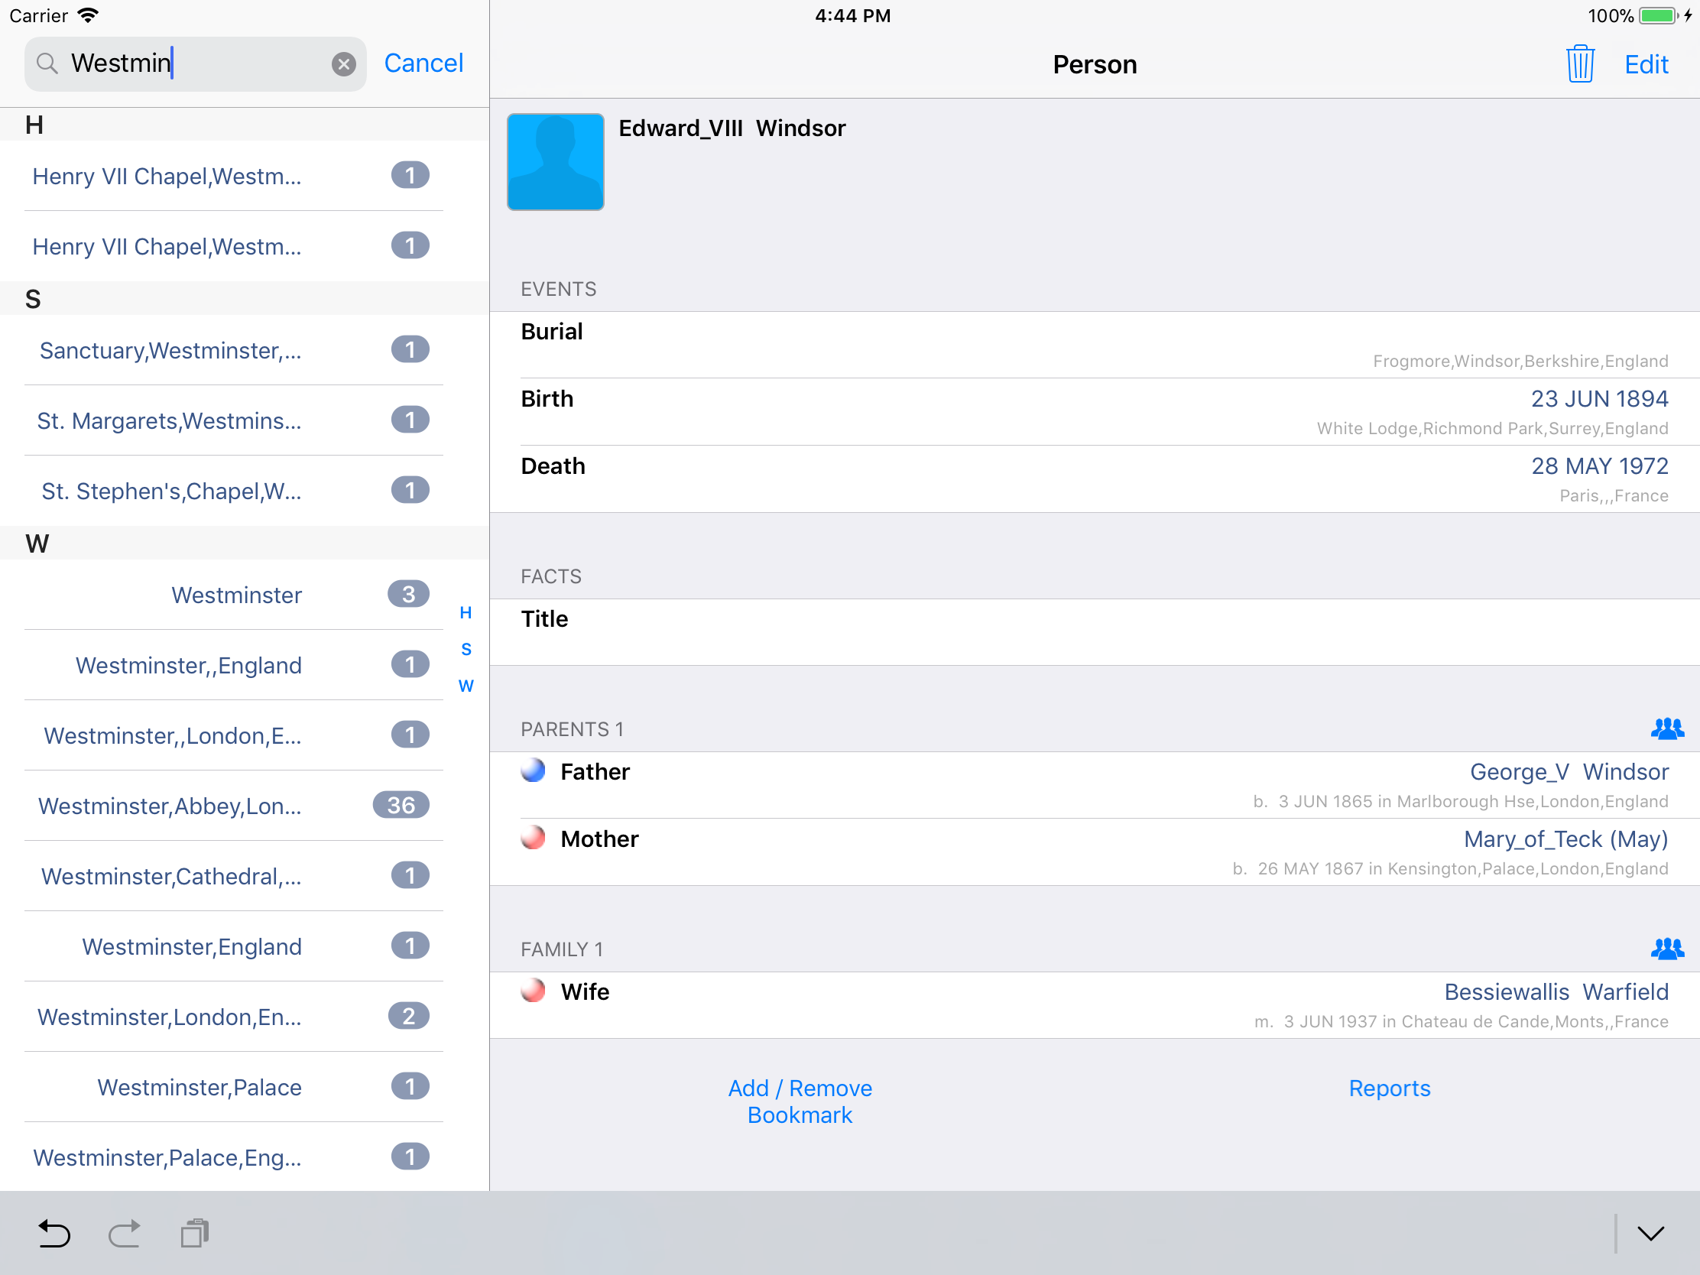Jump to index letter W

point(466,686)
